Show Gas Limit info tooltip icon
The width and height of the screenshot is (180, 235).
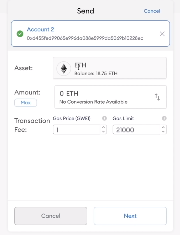[x=164, y=118]
